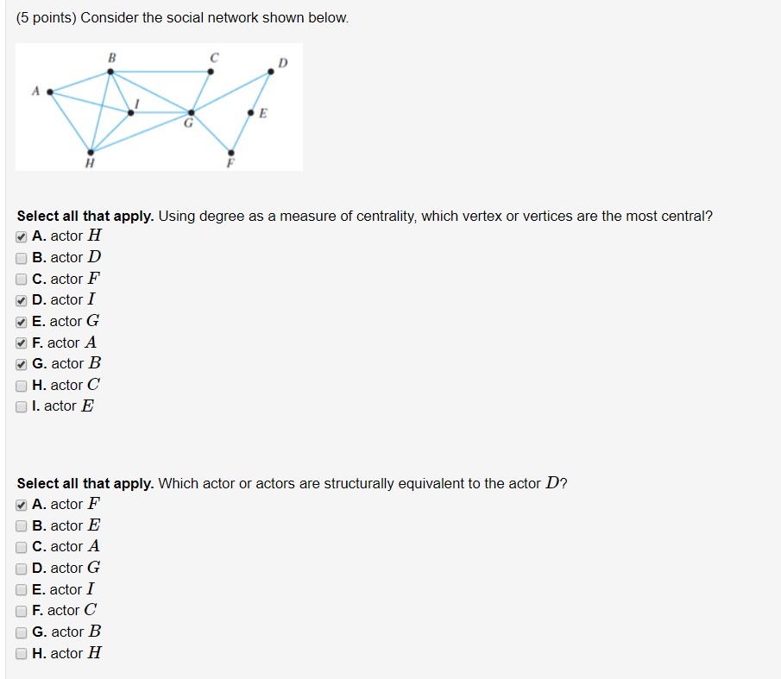781x679 pixels.
Task: Uncheck actor B in centrality question
Action: coord(21,364)
